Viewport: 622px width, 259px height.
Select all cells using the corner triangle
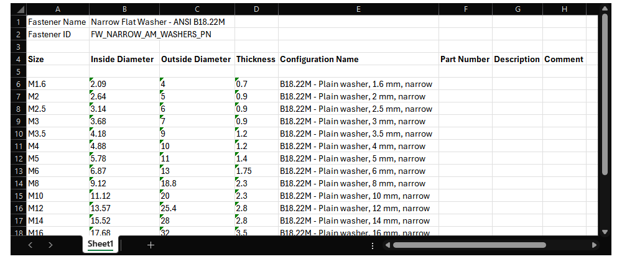click(x=19, y=9)
